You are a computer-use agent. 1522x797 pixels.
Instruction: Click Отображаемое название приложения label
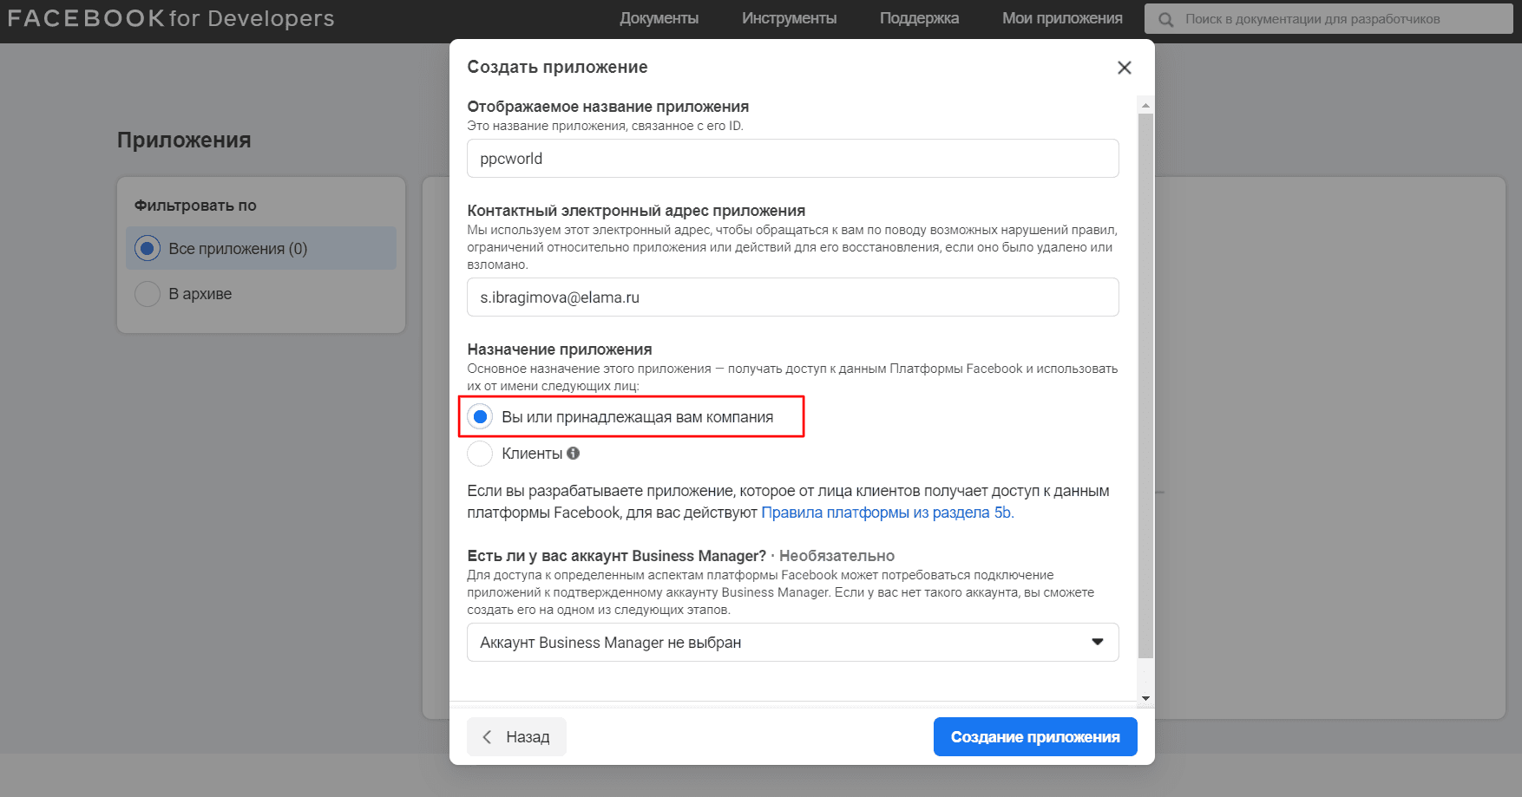pyautogui.click(x=607, y=107)
